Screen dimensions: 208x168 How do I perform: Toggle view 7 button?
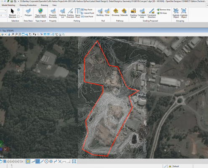20,161
